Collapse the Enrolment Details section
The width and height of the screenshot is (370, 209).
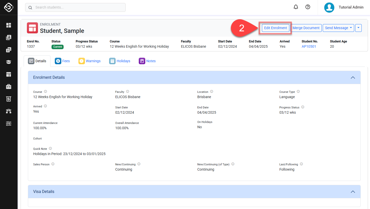tap(353, 78)
